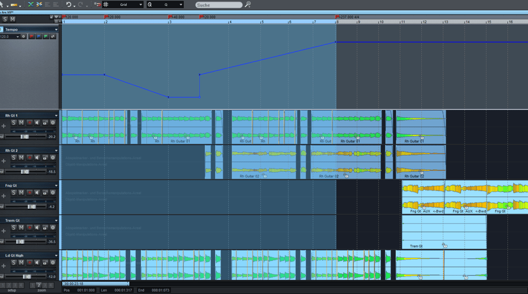This screenshot has width=528, height=294.
Task: Click the grid hash icon
Action: (105, 4)
